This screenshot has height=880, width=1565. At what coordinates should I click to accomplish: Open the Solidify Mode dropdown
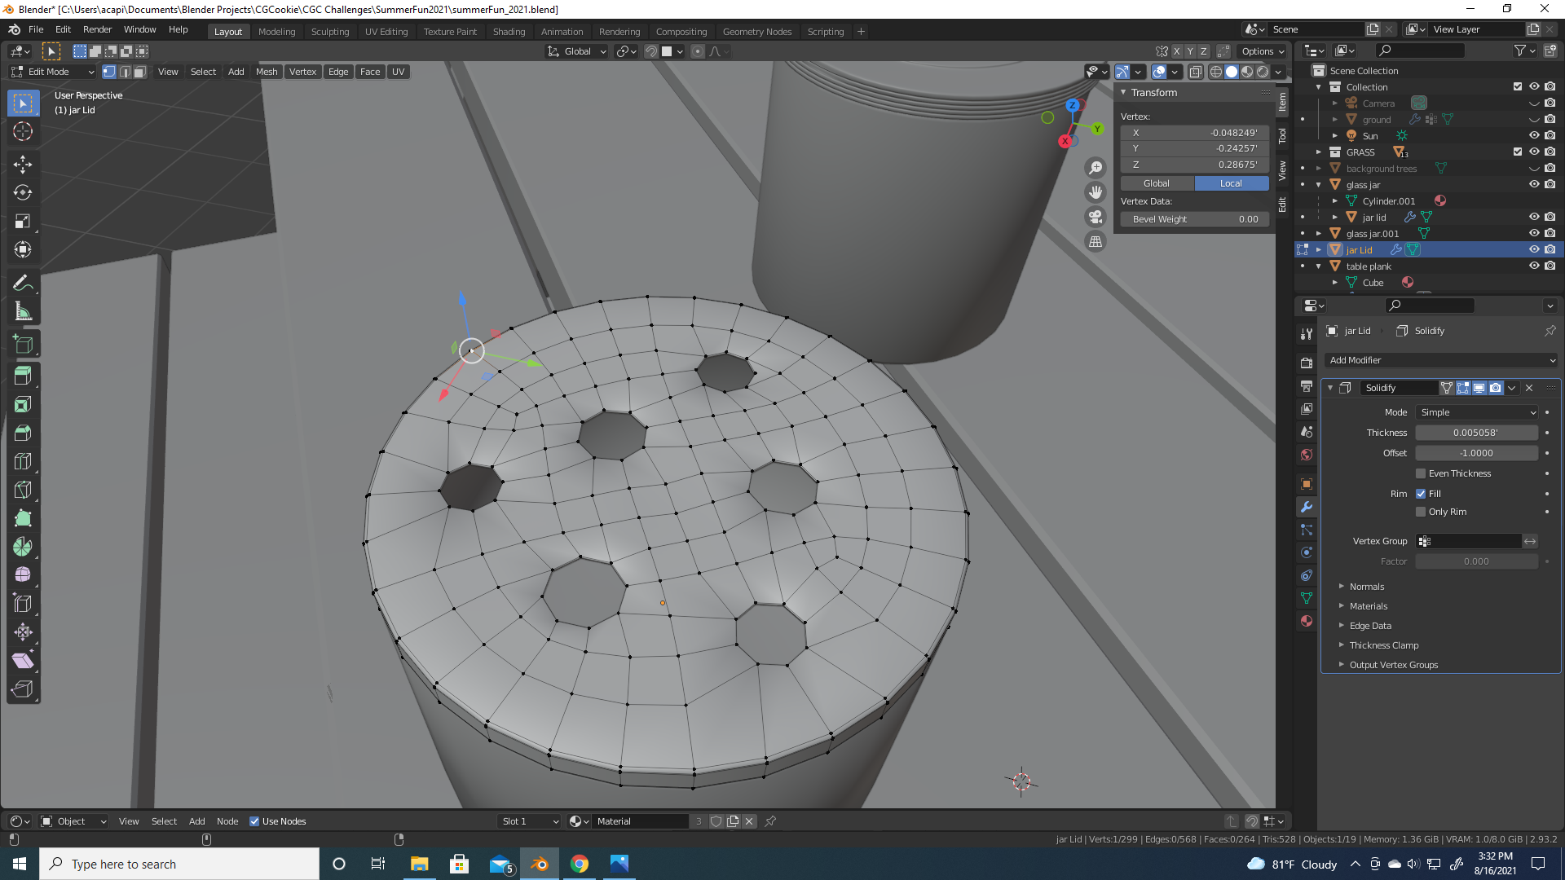[1476, 412]
